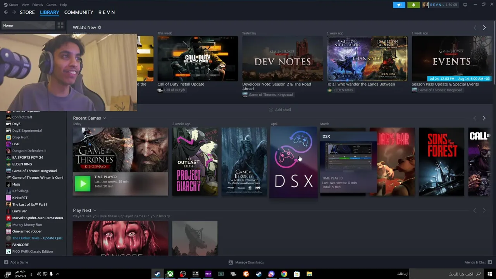Viewport: 496px width, 279px height.
Task: Open the View menu
Action: [25, 5]
